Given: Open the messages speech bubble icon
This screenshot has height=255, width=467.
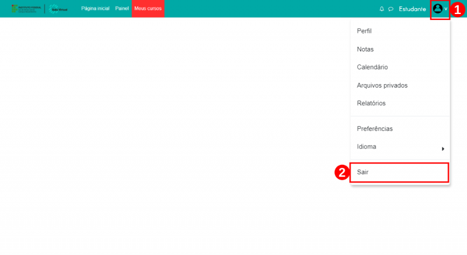Looking at the screenshot, I should [391, 9].
